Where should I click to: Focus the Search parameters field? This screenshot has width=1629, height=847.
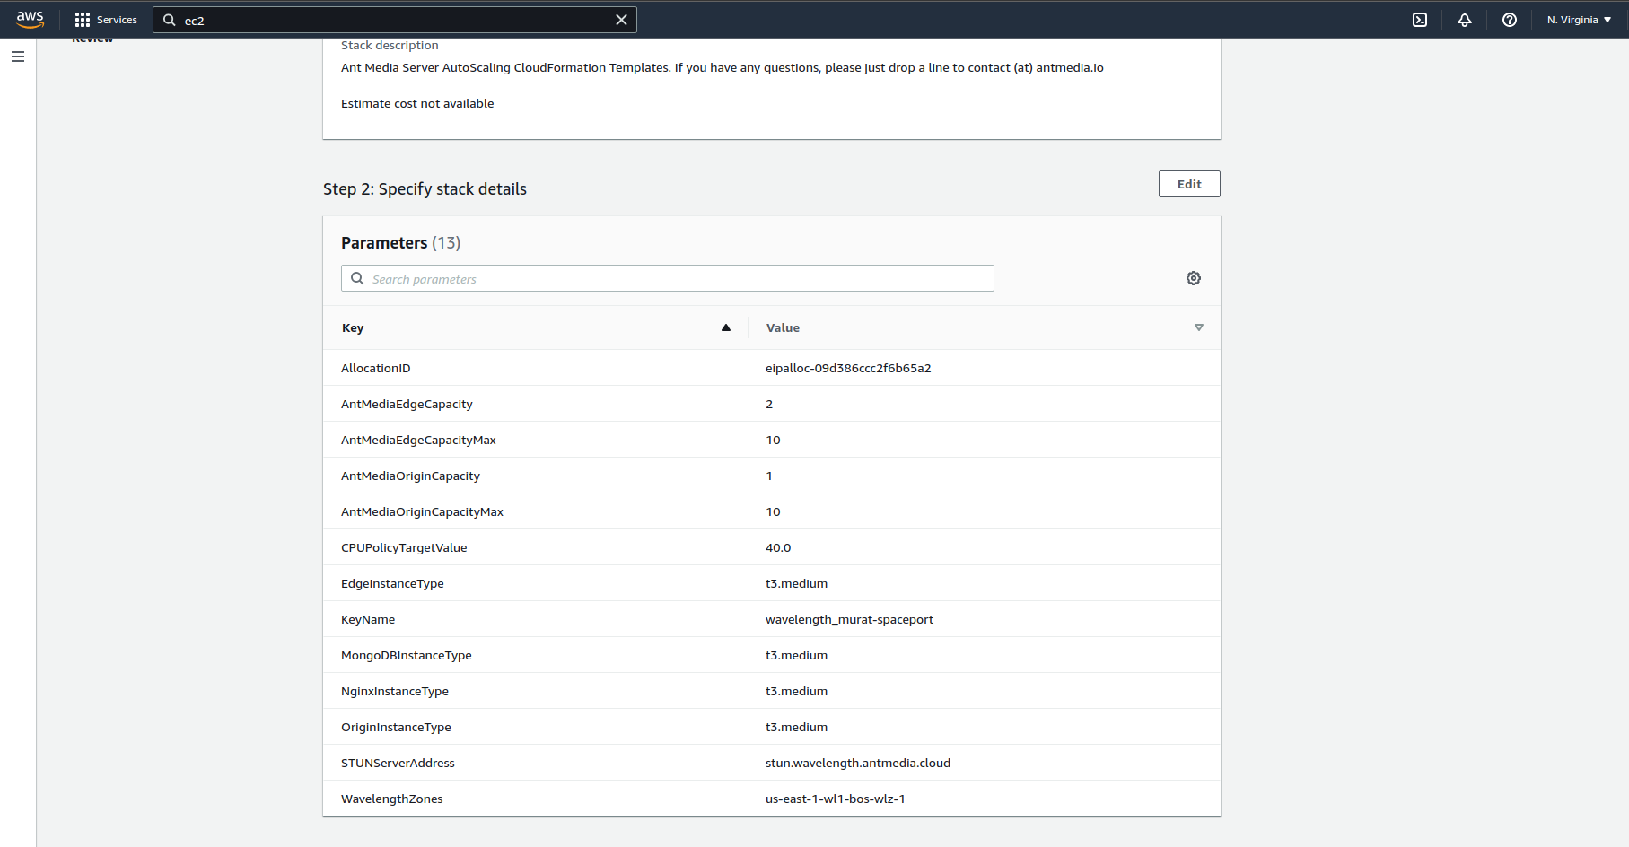tap(668, 278)
